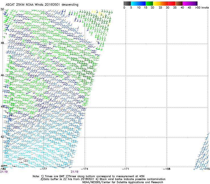Click the legend label '25'
The width and height of the screenshot is (210, 184).
[160, 8]
